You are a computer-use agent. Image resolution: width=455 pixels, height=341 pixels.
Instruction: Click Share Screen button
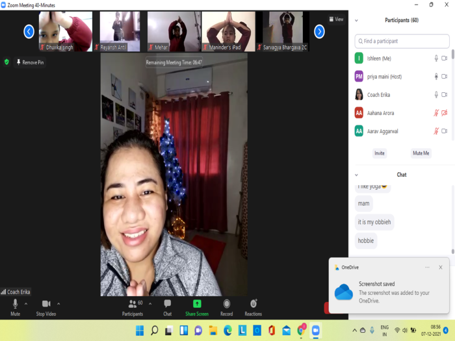(197, 308)
